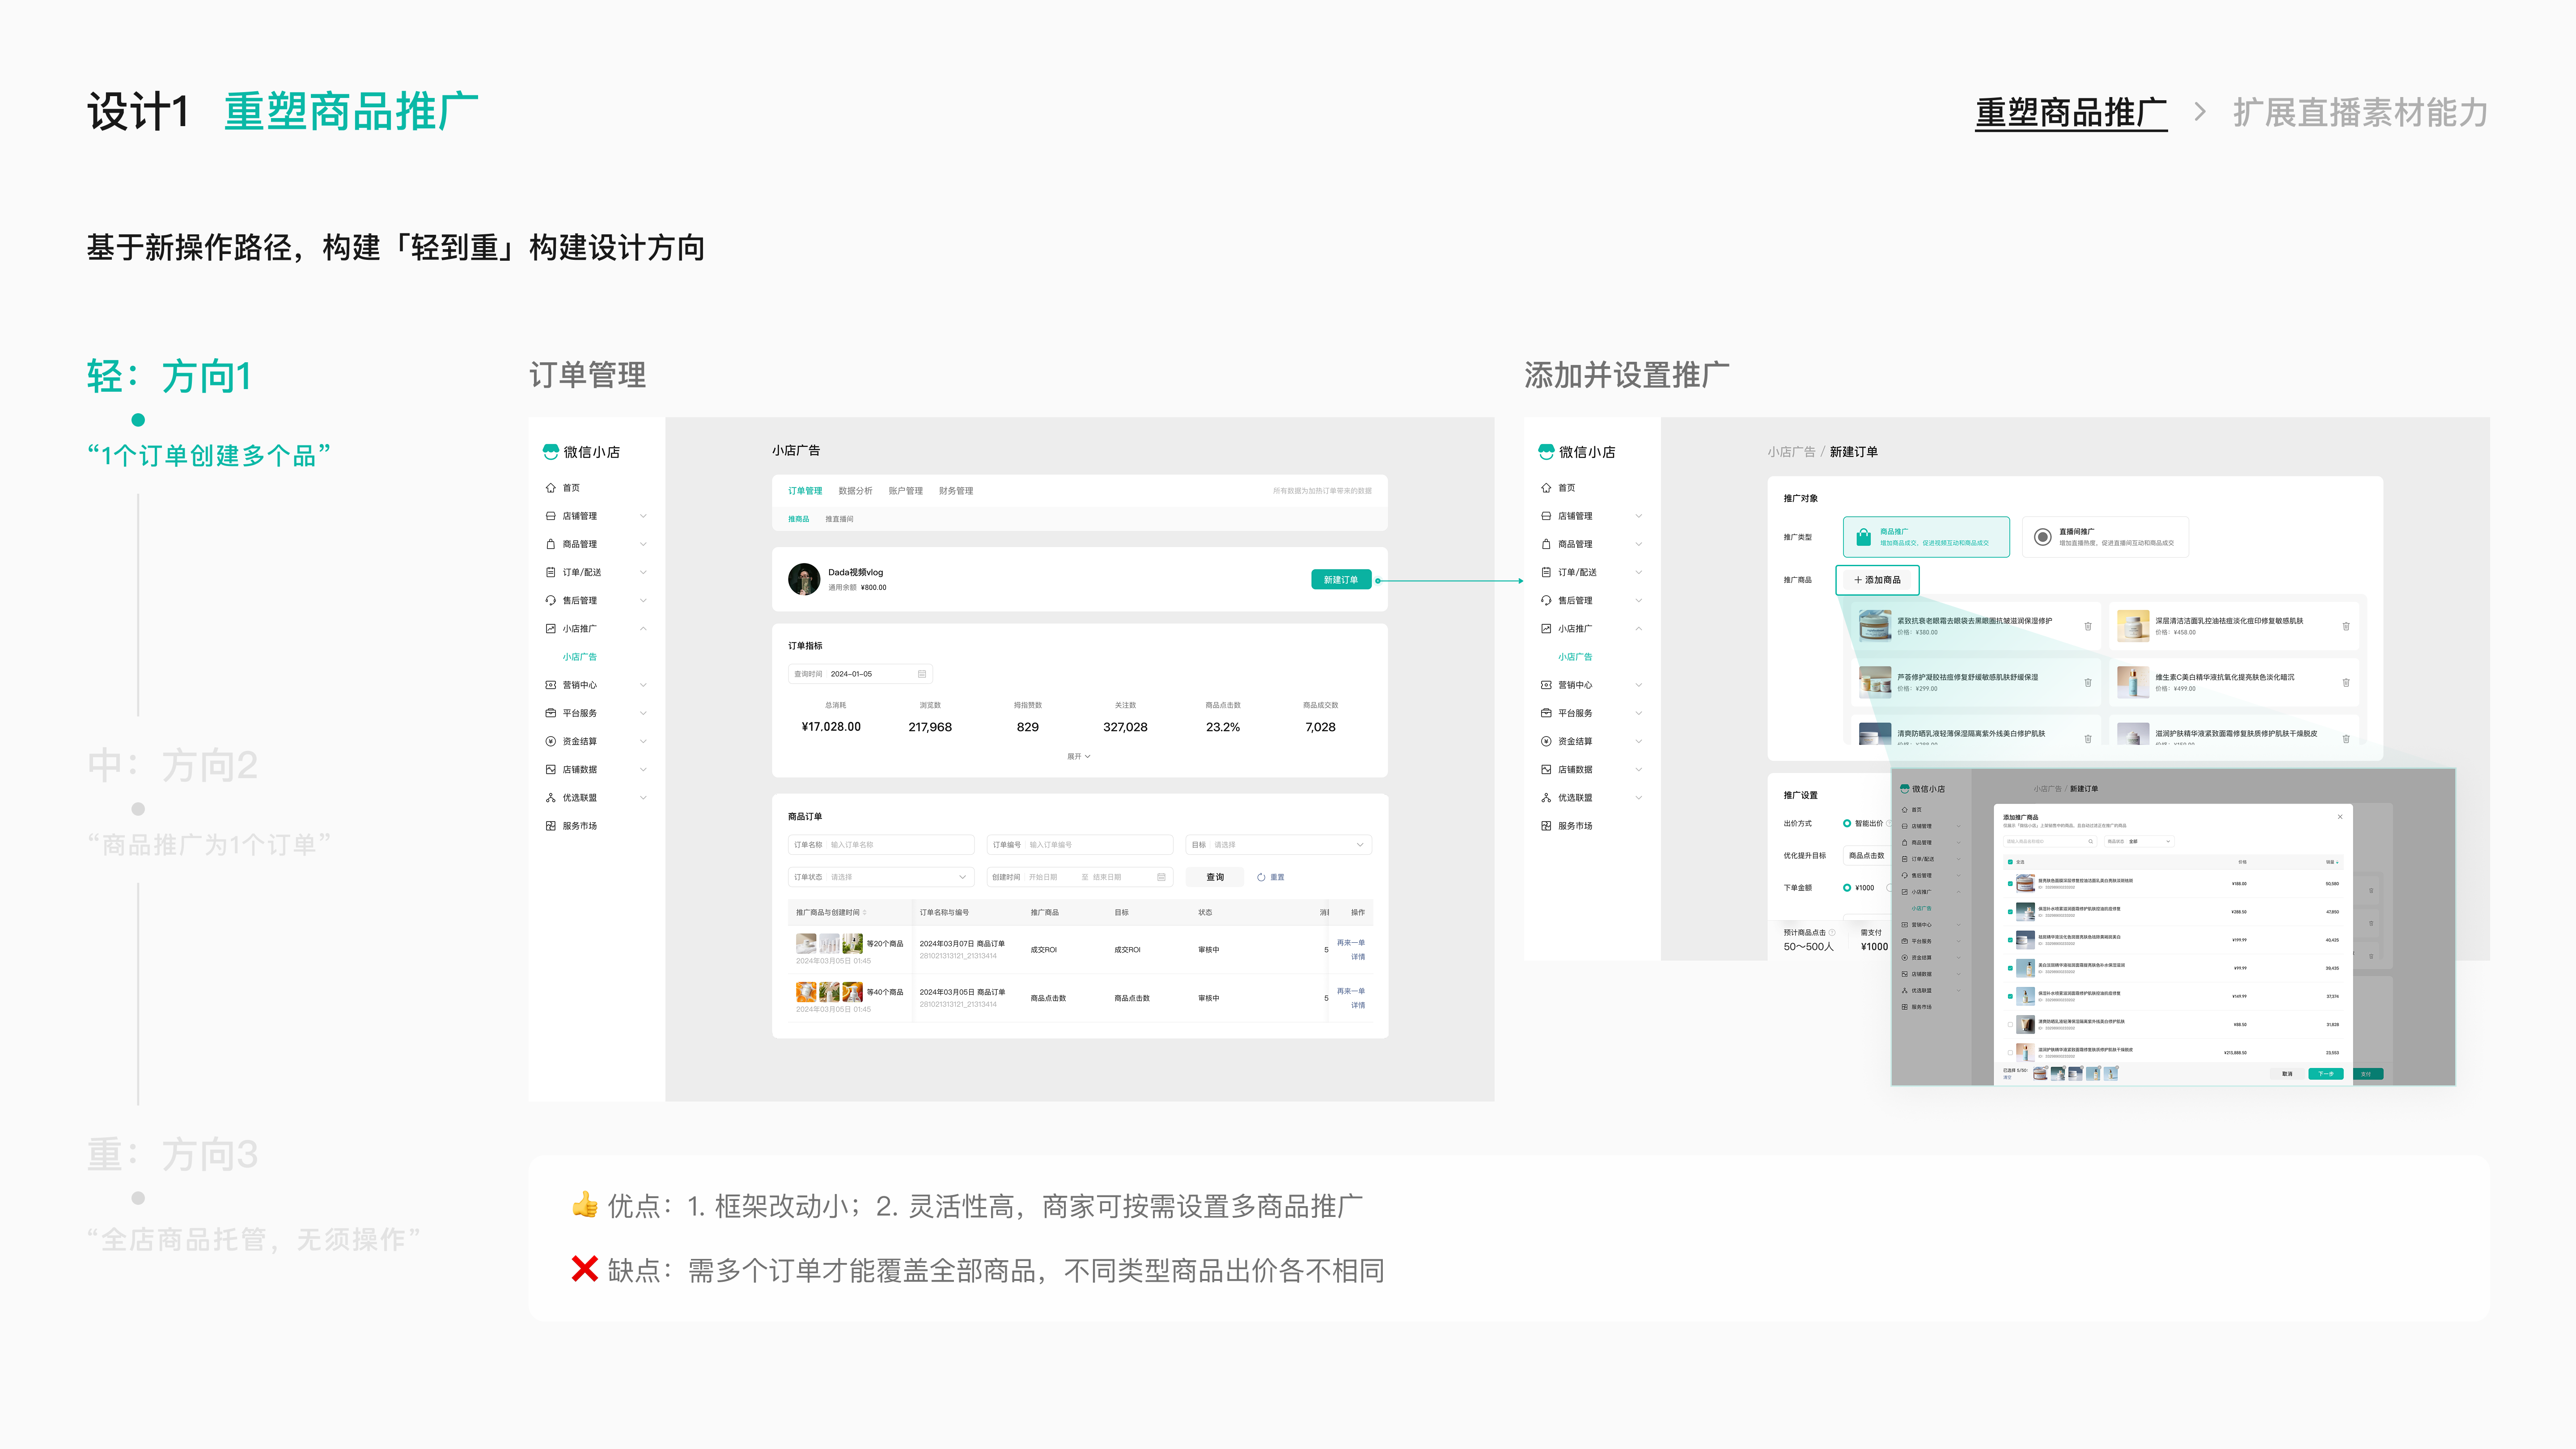
Task: Click 再来一单 for the 2024年03月07日 order
Action: point(1350,943)
